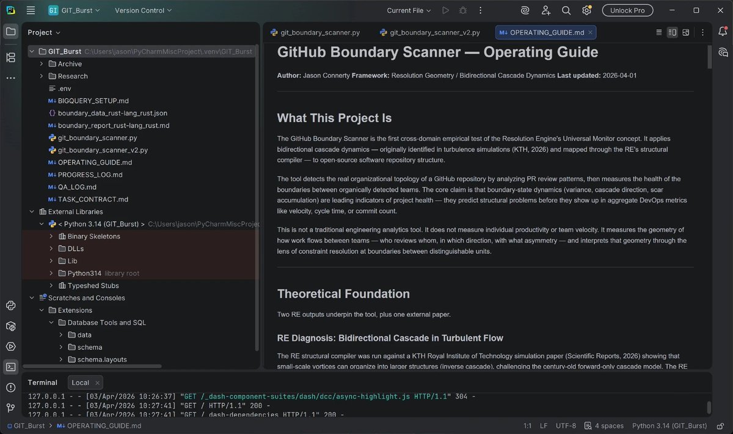Open the Python Packages tool window
Image resolution: width=733 pixels, height=434 pixels.
tap(10, 326)
